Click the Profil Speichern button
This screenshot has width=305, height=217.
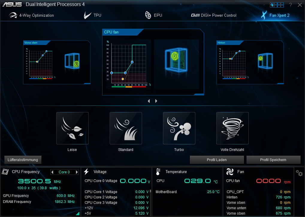click(273, 160)
